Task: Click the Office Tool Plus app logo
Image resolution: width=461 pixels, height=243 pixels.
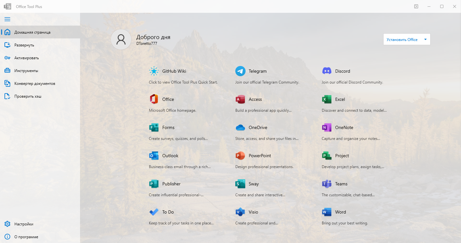Action: coord(7,6)
